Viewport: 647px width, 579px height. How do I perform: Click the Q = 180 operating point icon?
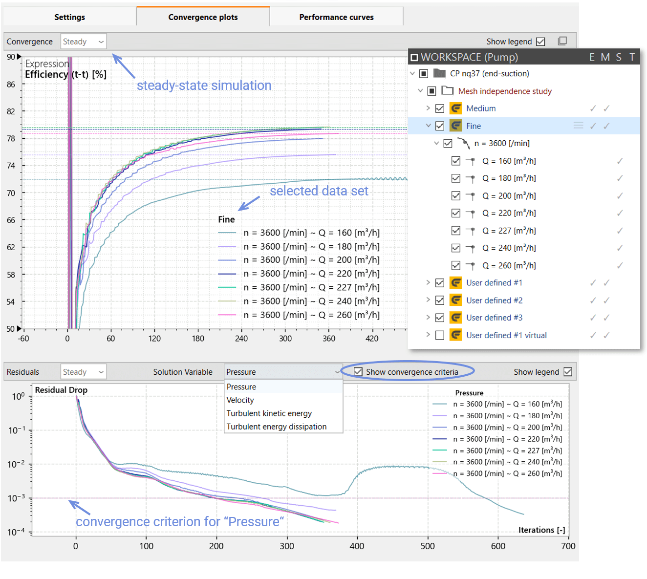471,178
